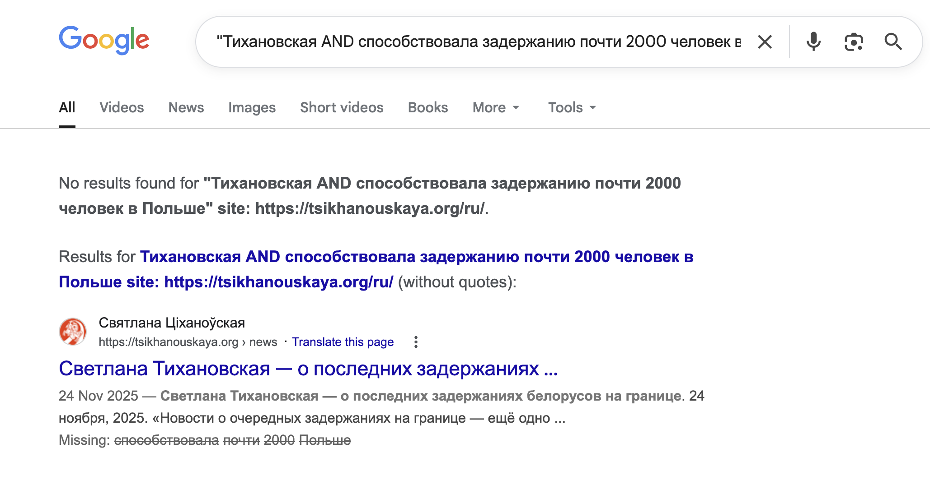Select the Short videos filter
Screen dimensions: 930x480
(341, 107)
